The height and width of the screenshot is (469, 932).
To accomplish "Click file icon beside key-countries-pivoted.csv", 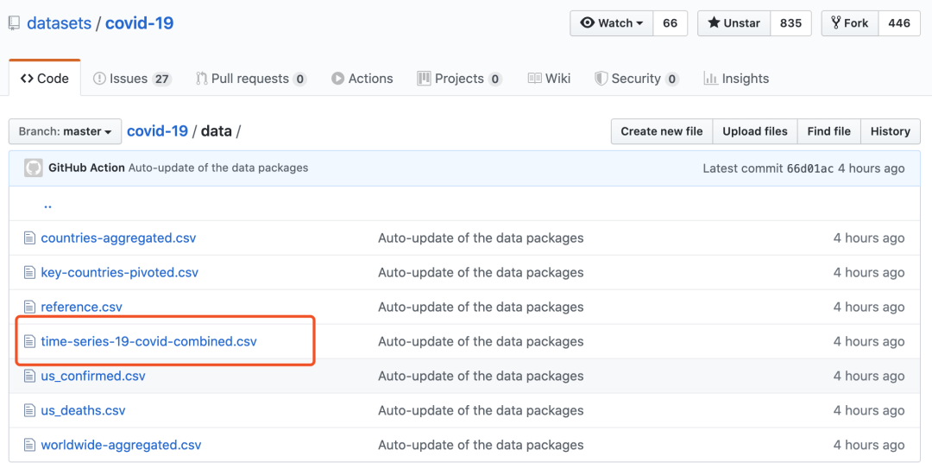I will pos(29,273).
